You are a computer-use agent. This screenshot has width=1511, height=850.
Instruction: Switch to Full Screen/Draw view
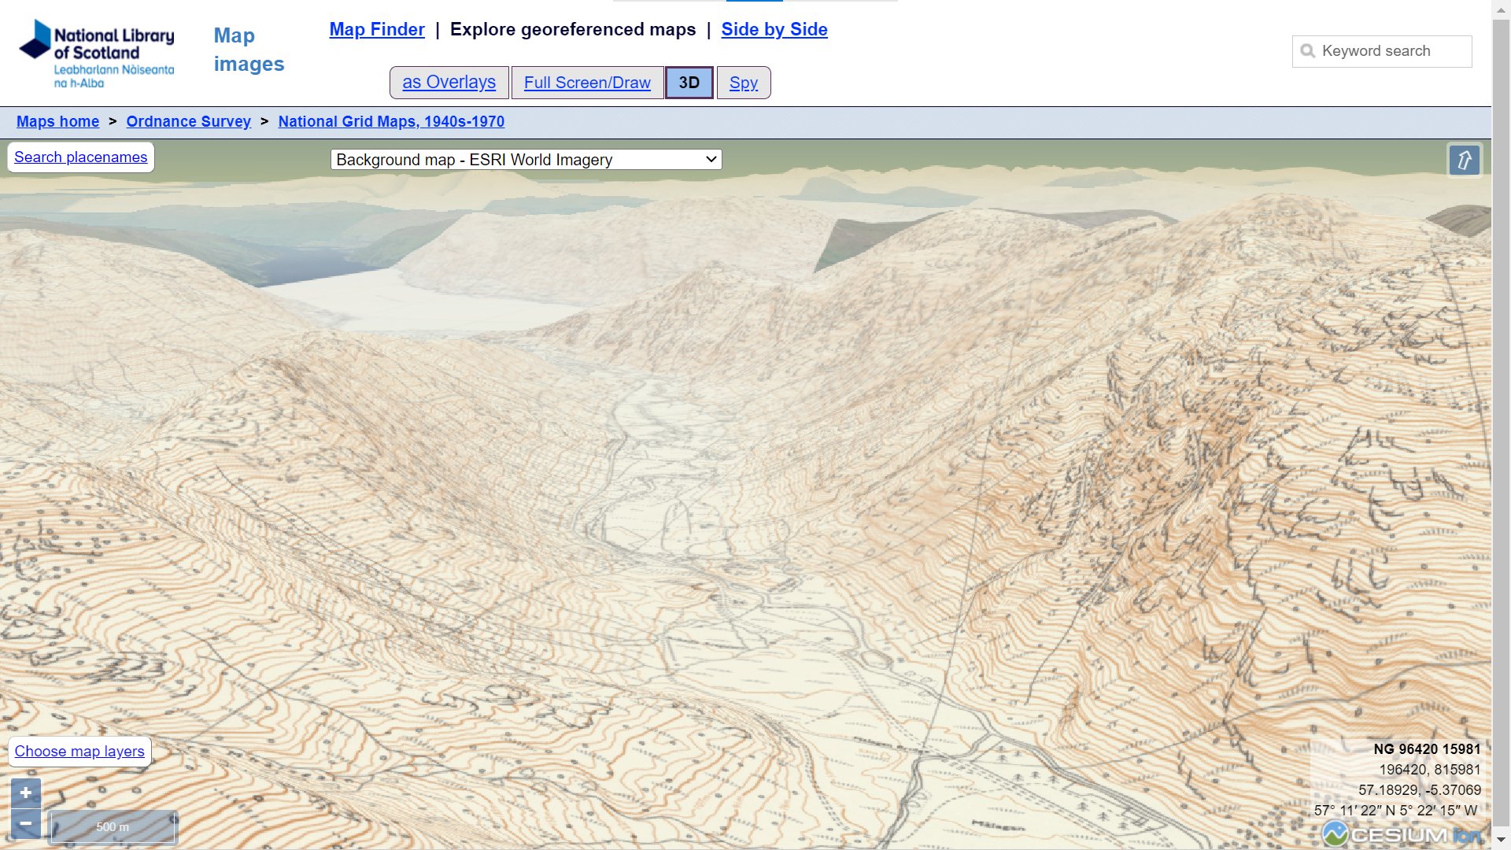coord(587,83)
